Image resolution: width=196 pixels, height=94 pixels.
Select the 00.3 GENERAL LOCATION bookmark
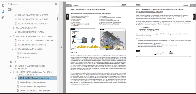26,28
